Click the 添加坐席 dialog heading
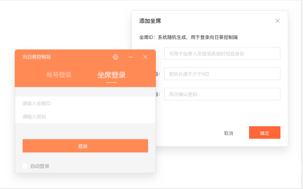 [x=150, y=21]
